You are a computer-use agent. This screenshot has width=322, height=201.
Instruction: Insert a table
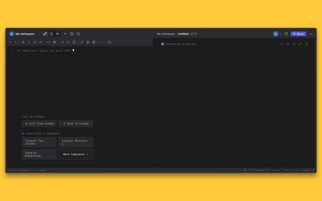point(94,42)
